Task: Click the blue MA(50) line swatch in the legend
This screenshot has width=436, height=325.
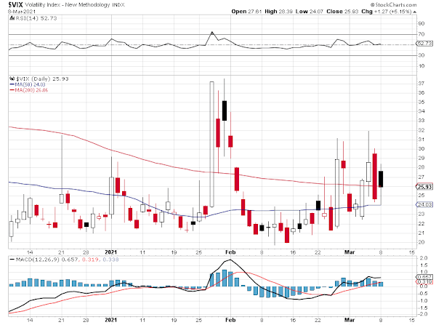Action: pyautogui.click(x=12, y=84)
